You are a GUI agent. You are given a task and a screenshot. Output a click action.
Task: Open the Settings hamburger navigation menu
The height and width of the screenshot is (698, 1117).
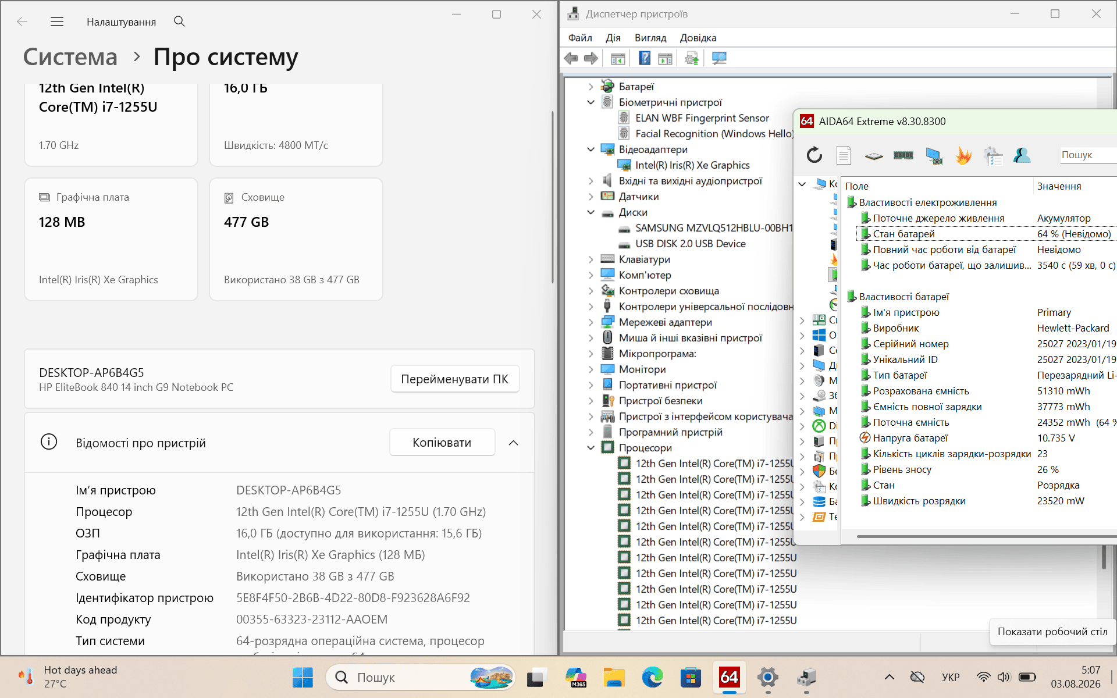click(x=57, y=22)
